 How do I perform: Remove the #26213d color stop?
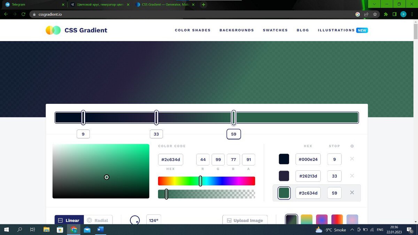(x=352, y=176)
